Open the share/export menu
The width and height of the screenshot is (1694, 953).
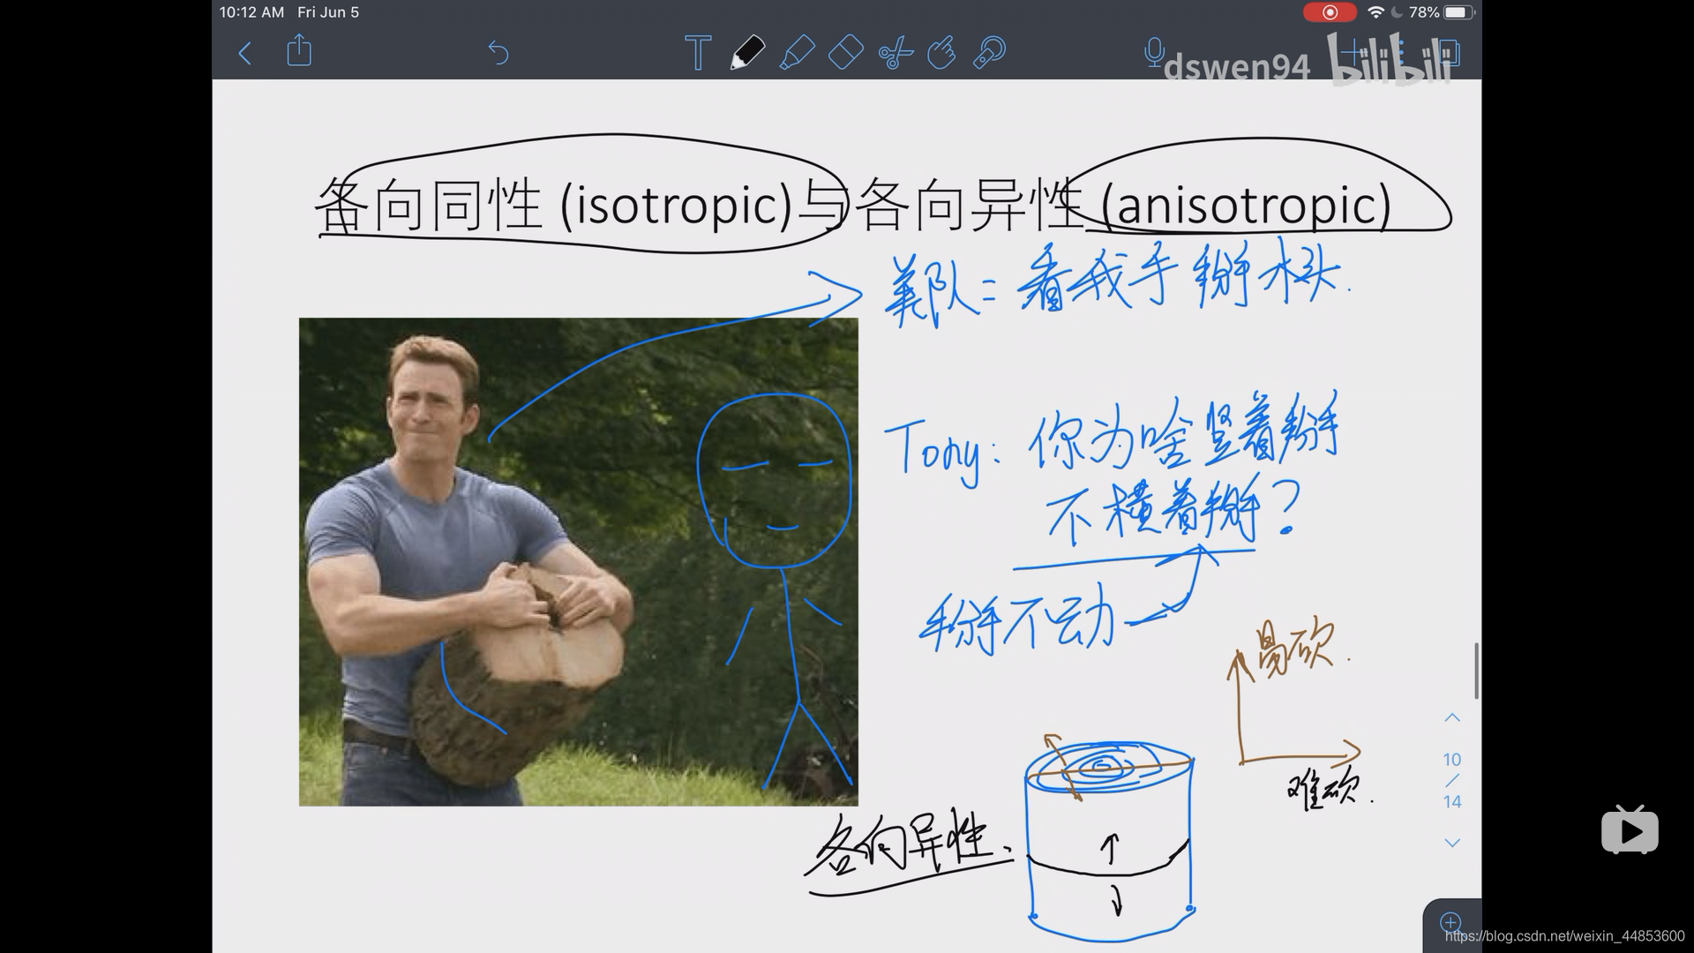pos(299,50)
